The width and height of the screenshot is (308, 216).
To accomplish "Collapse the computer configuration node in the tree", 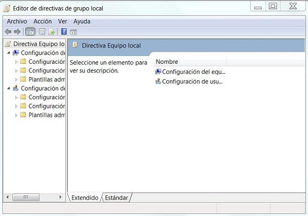I will (9, 53).
